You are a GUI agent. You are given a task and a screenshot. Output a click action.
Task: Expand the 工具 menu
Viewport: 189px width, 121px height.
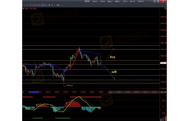pyautogui.click(x=124, y=1)
